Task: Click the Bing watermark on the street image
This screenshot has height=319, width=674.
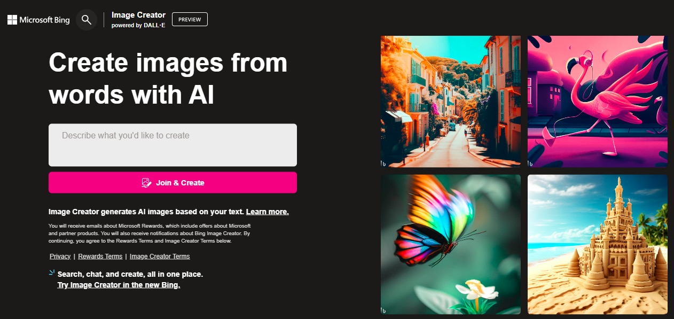Action: click(x=383, y=162)
